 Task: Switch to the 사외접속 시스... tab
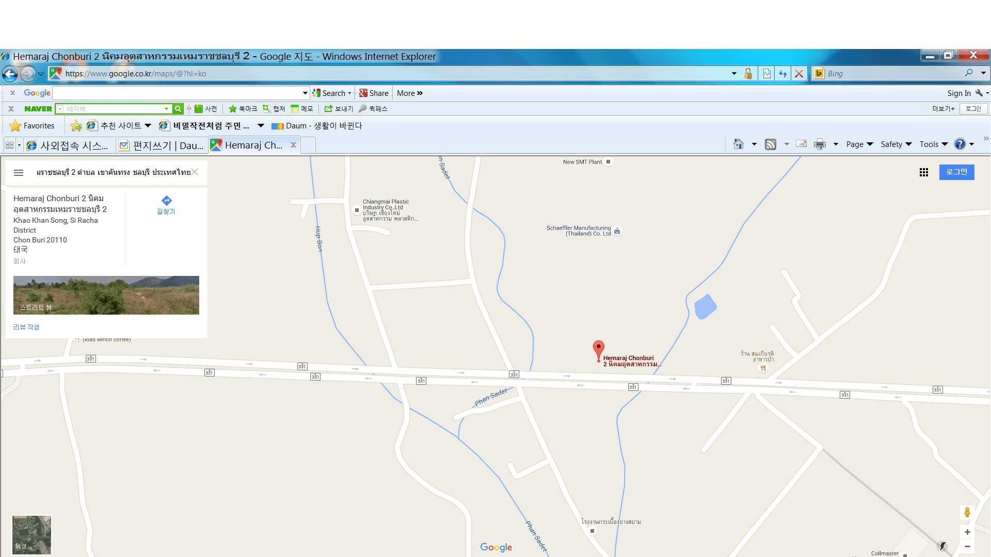pyautogui.click(x=69, y=145)
